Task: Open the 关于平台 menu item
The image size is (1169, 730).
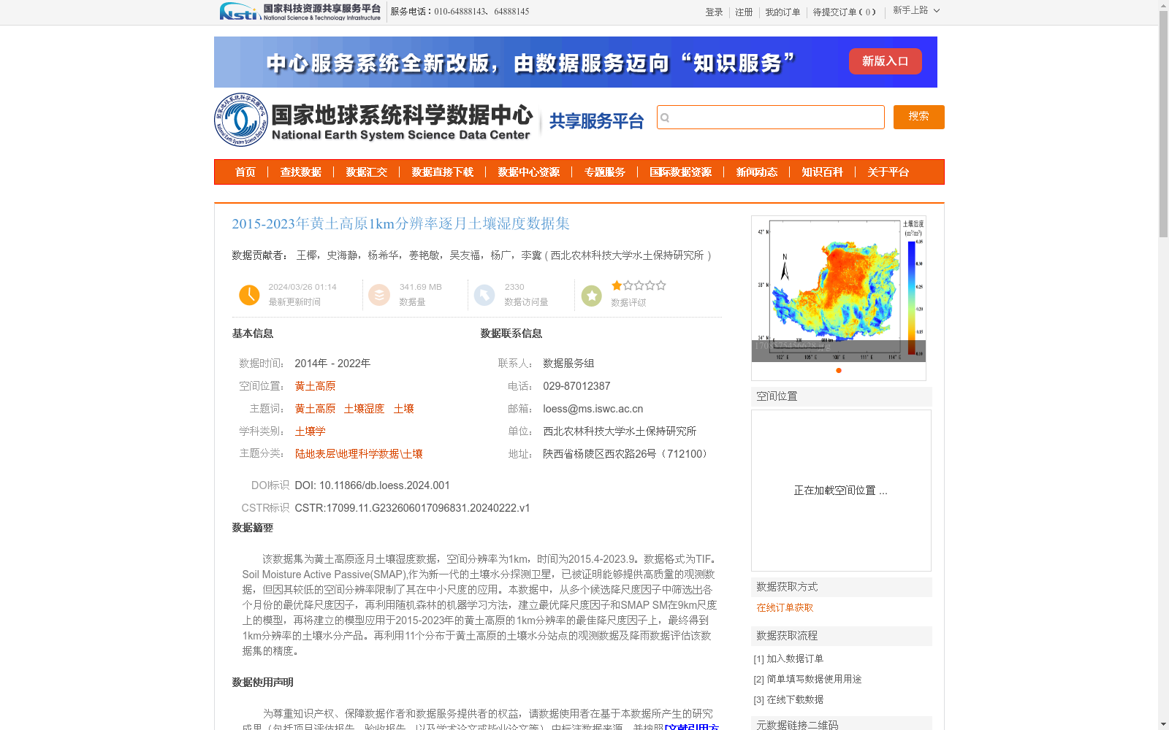Action: [888, 172]
